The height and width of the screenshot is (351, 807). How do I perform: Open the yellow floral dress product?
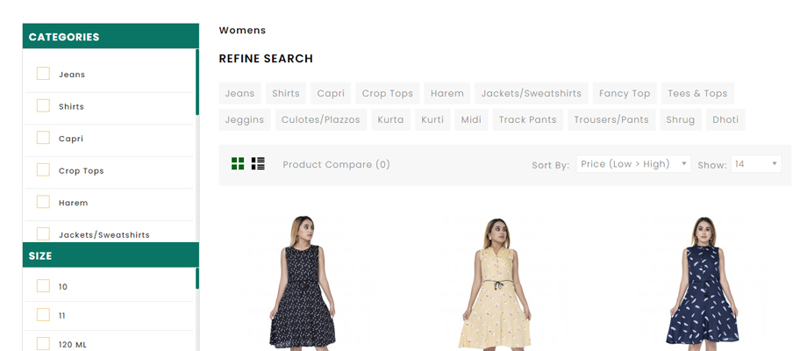495,284
